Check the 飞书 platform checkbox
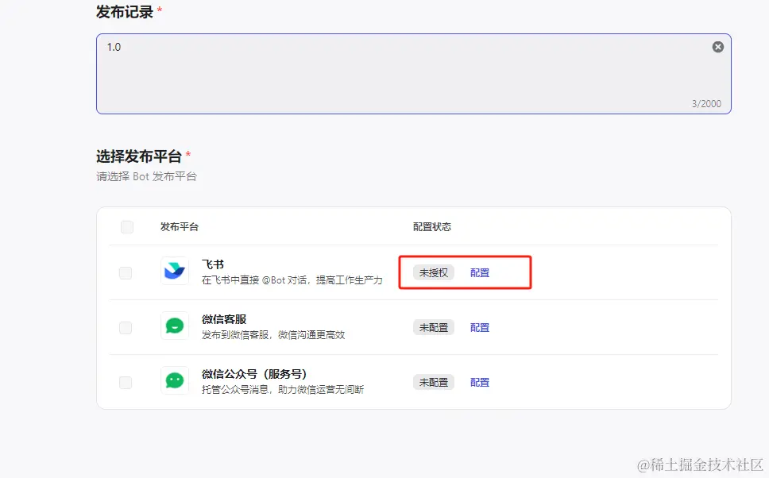 coord(126,273)
